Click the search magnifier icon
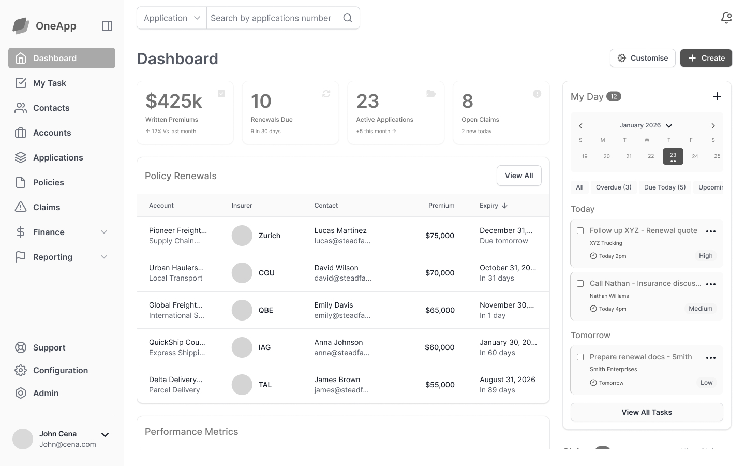 pos(348,18)
